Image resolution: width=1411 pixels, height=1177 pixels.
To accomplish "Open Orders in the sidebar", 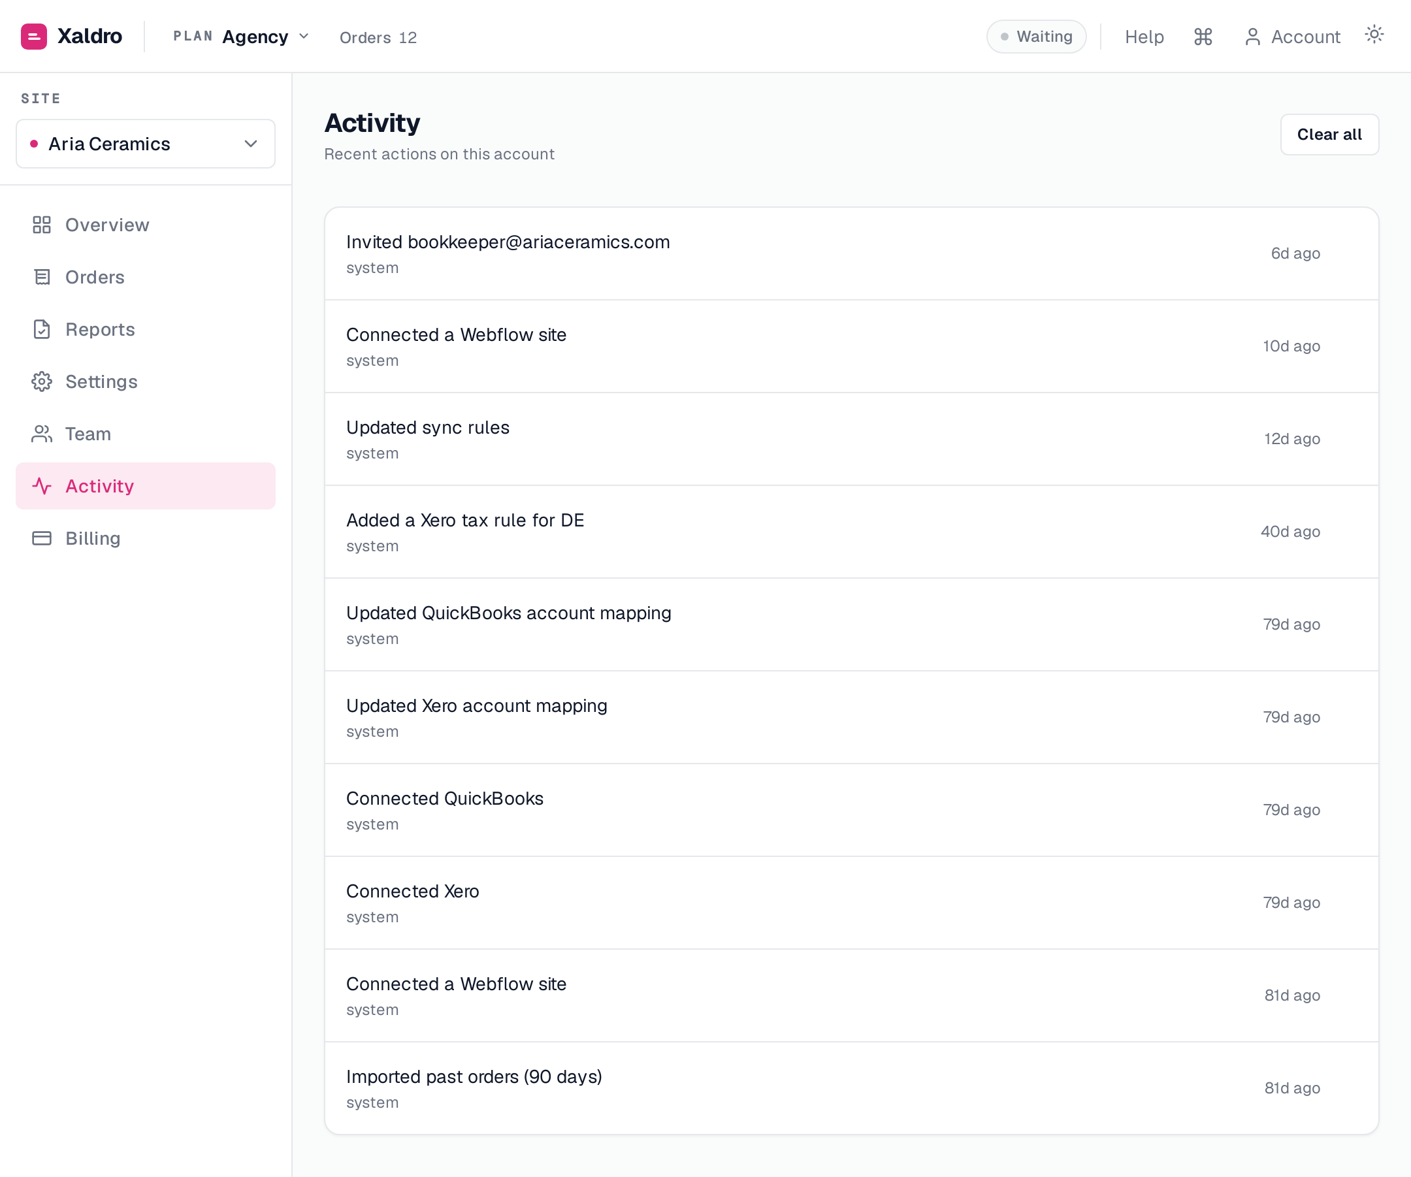I will [146, 277].
